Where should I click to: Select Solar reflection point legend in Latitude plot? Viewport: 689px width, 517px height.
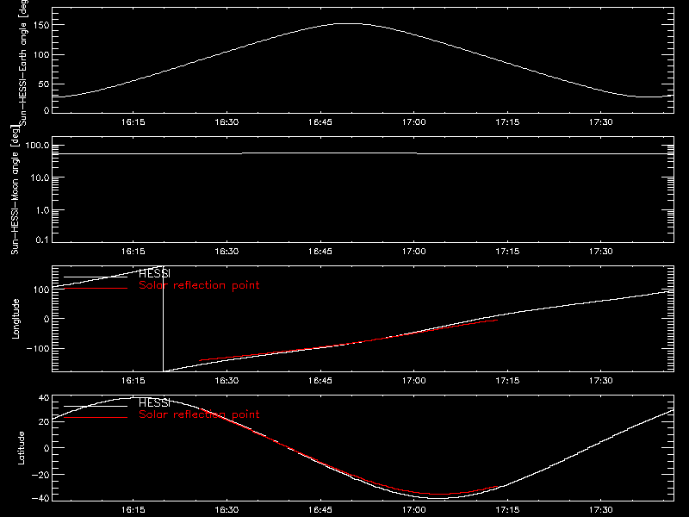[x=199, y=414]
